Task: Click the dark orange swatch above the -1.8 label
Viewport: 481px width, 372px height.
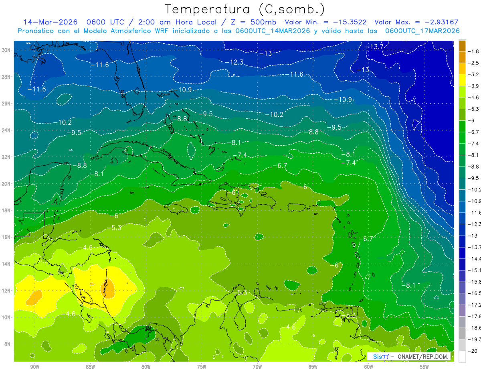Action: point(462,46)
